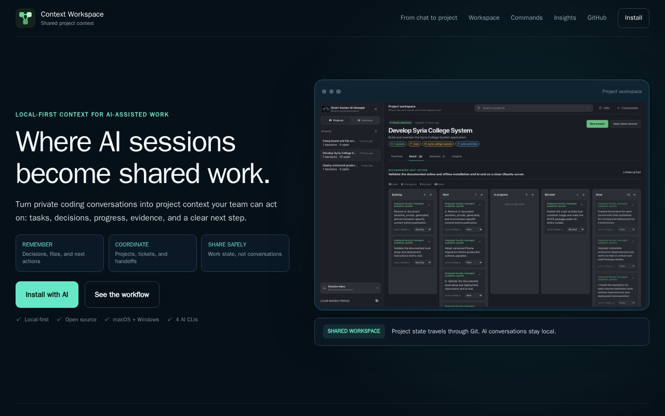
Task: Close the preview sidebar with the X icon
Action: 376,109
